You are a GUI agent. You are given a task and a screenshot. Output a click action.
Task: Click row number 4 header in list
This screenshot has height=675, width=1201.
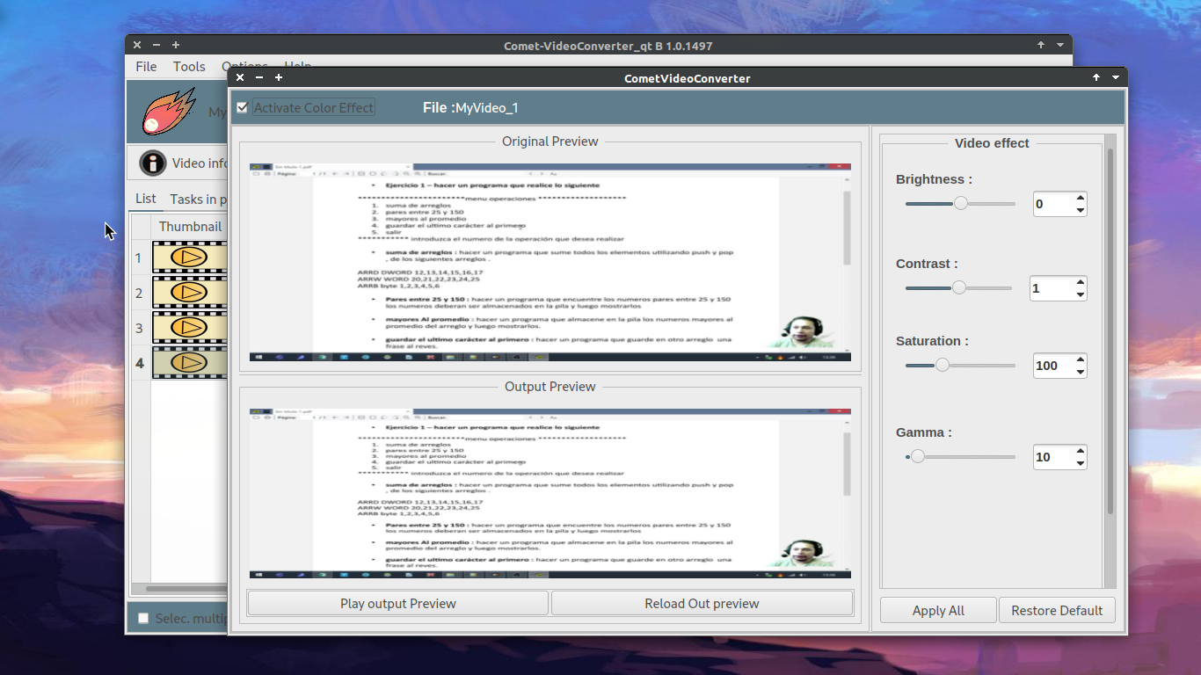tap(139, 362)
